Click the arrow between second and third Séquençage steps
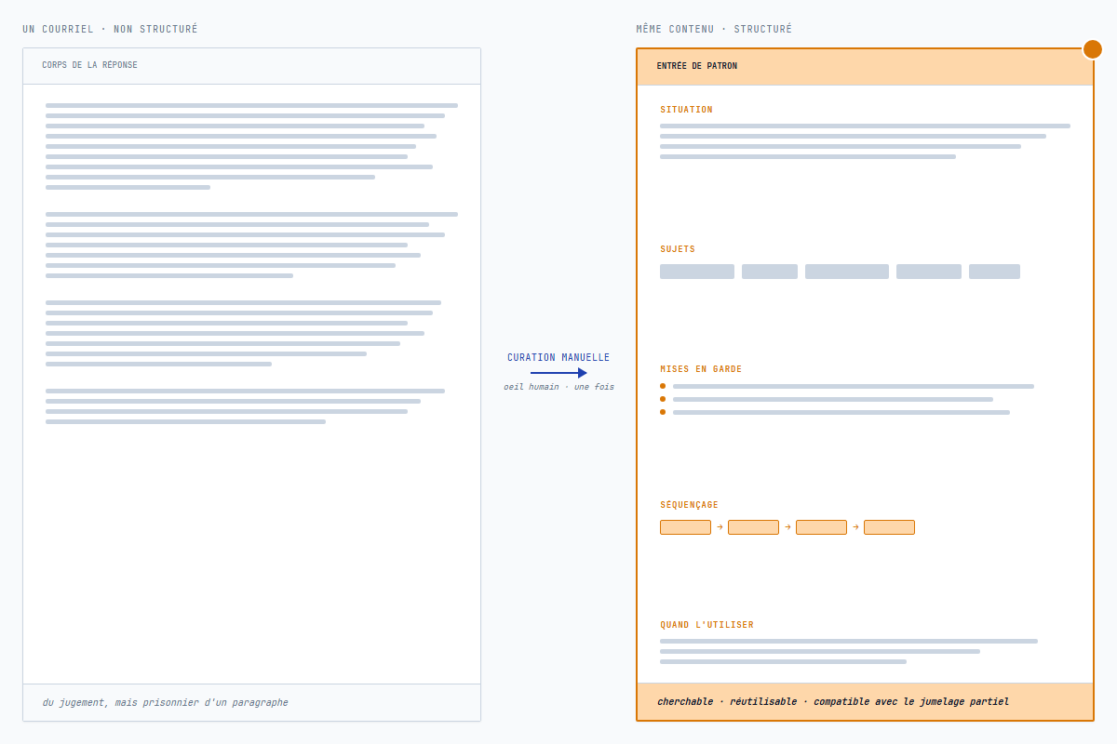This screenshot has width=1117, height=744. tap(787, 527)
